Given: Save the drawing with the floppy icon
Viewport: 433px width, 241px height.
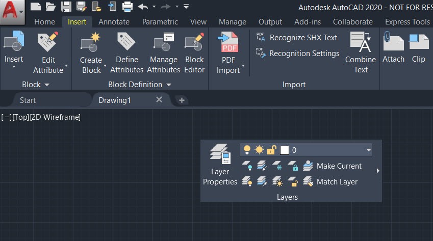Looking at the screenshot, I should [x=66, y=6].
